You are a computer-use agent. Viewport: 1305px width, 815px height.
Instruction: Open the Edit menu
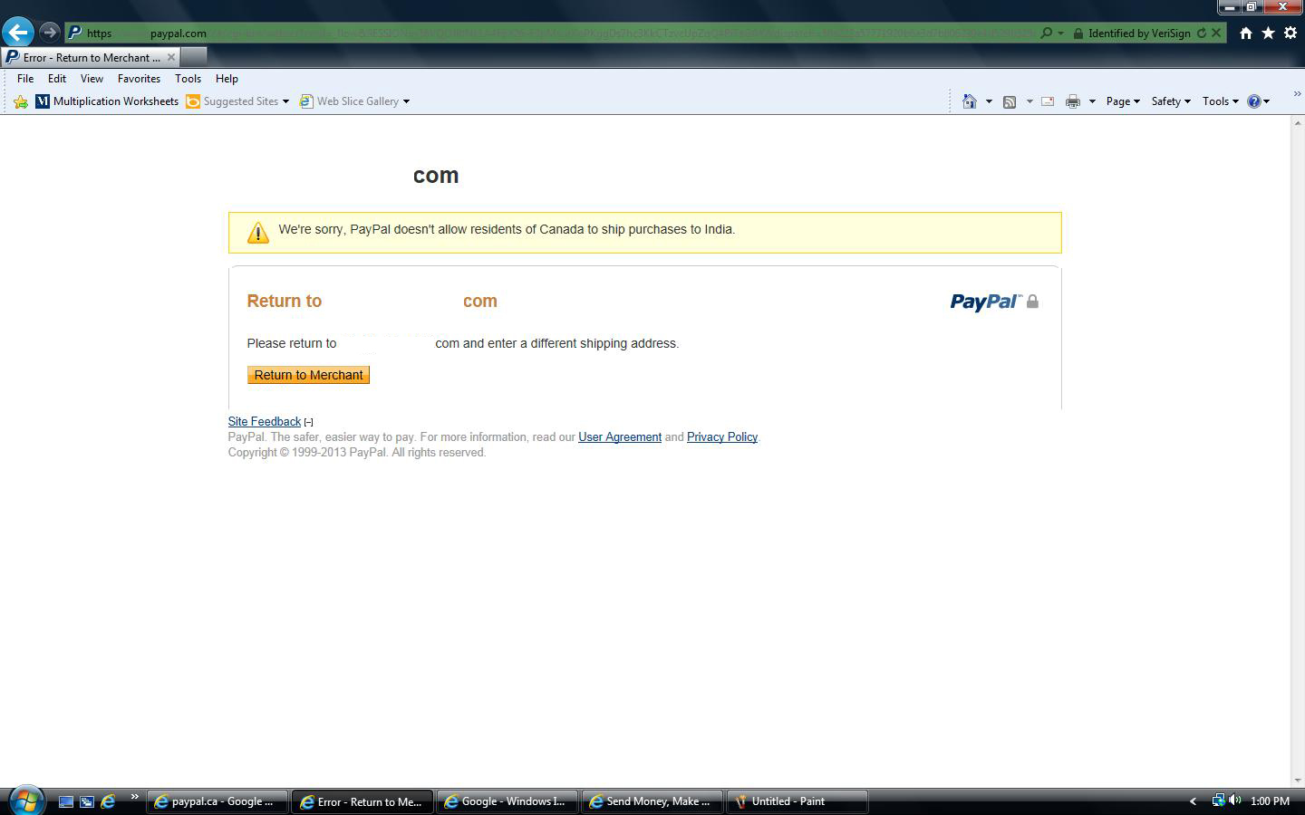pyautogui.click(x=57, y=79)
